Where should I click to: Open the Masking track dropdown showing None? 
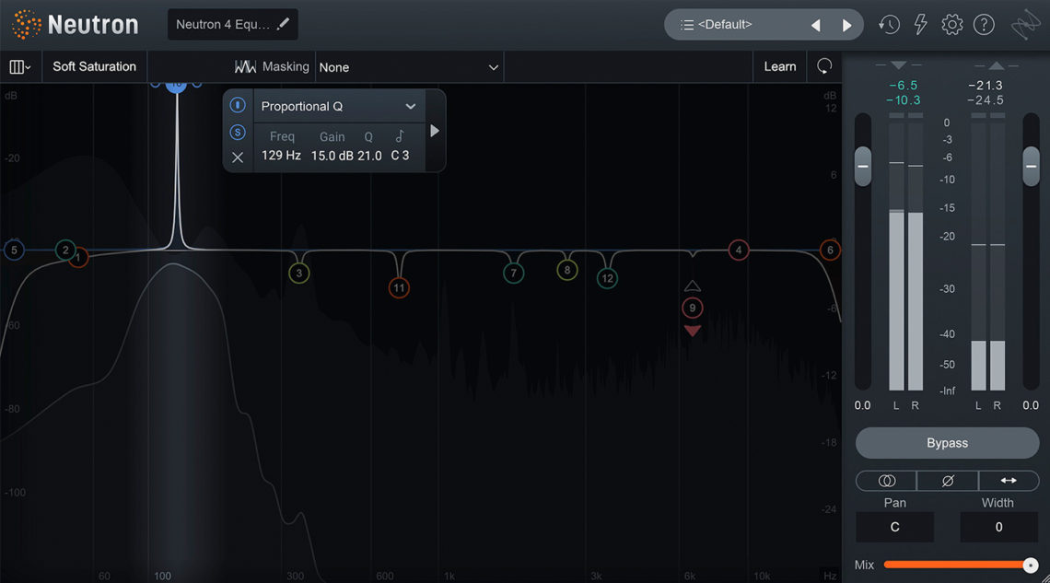pos(409,66)
